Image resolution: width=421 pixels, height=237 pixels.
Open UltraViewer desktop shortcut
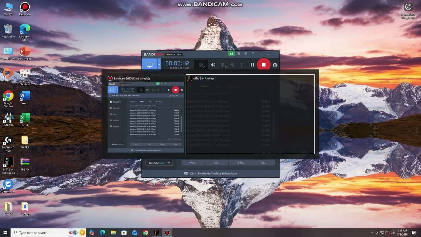point(8,186)
